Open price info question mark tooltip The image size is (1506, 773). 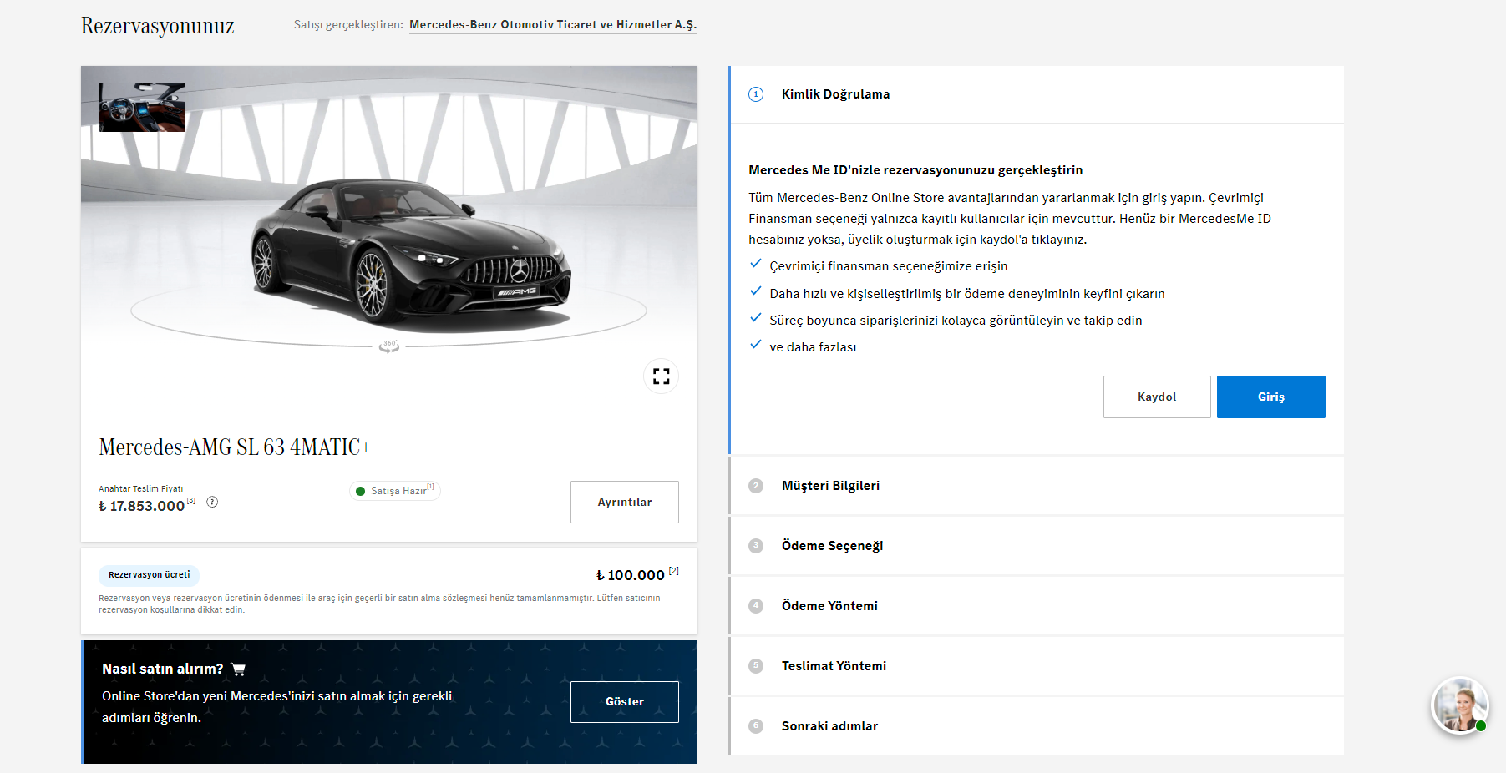212,502
